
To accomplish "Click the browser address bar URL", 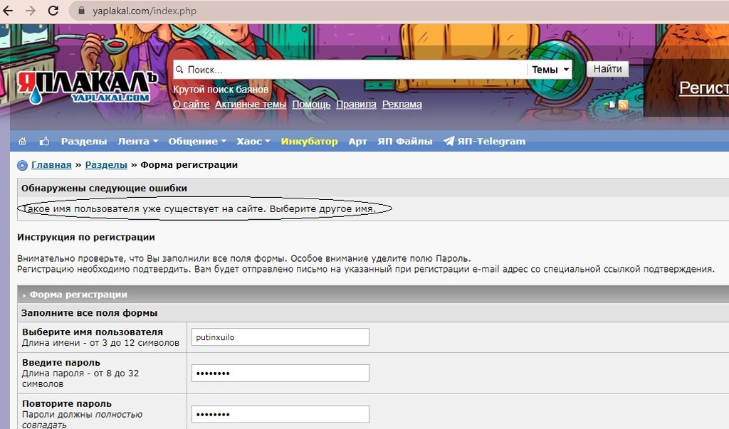I will pos(144,11).
